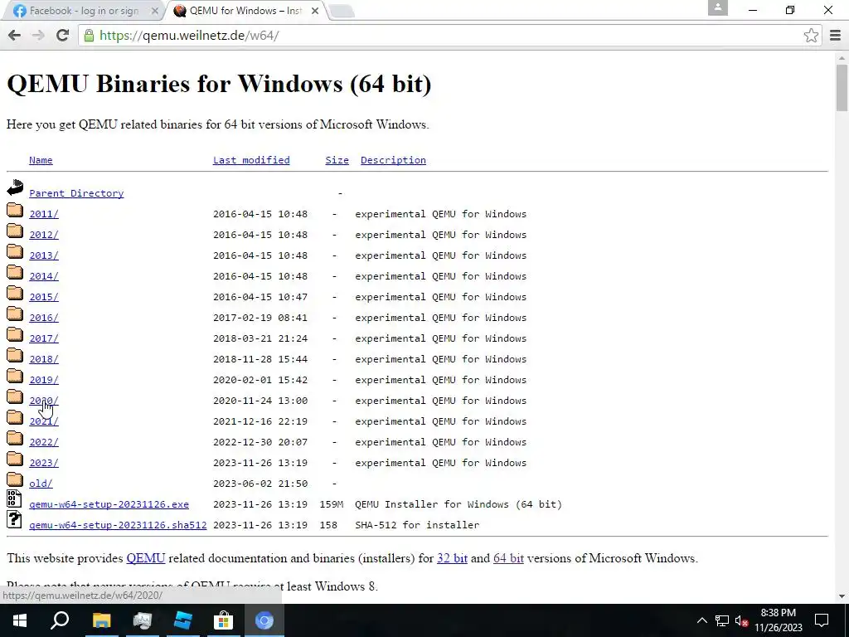Click the Chrome icon in the taskbar
The image size is (849, 637).
[264, 620]
